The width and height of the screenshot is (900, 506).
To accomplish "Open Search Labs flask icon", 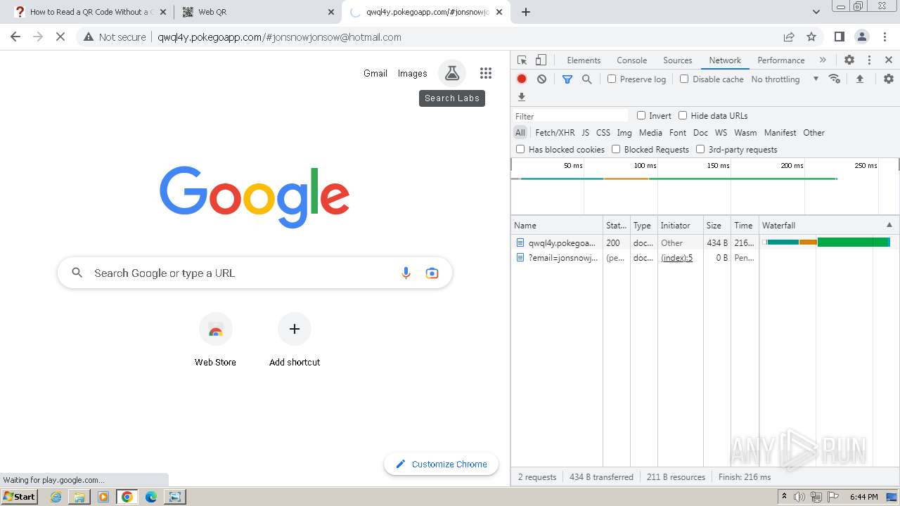I will coord(452,73).
